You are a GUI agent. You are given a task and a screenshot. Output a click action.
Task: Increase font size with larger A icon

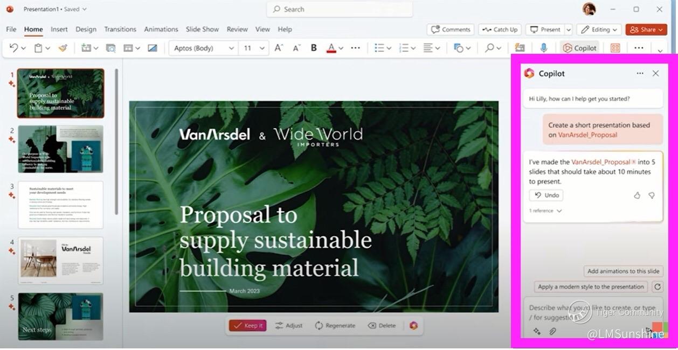(x=278, y=48)
